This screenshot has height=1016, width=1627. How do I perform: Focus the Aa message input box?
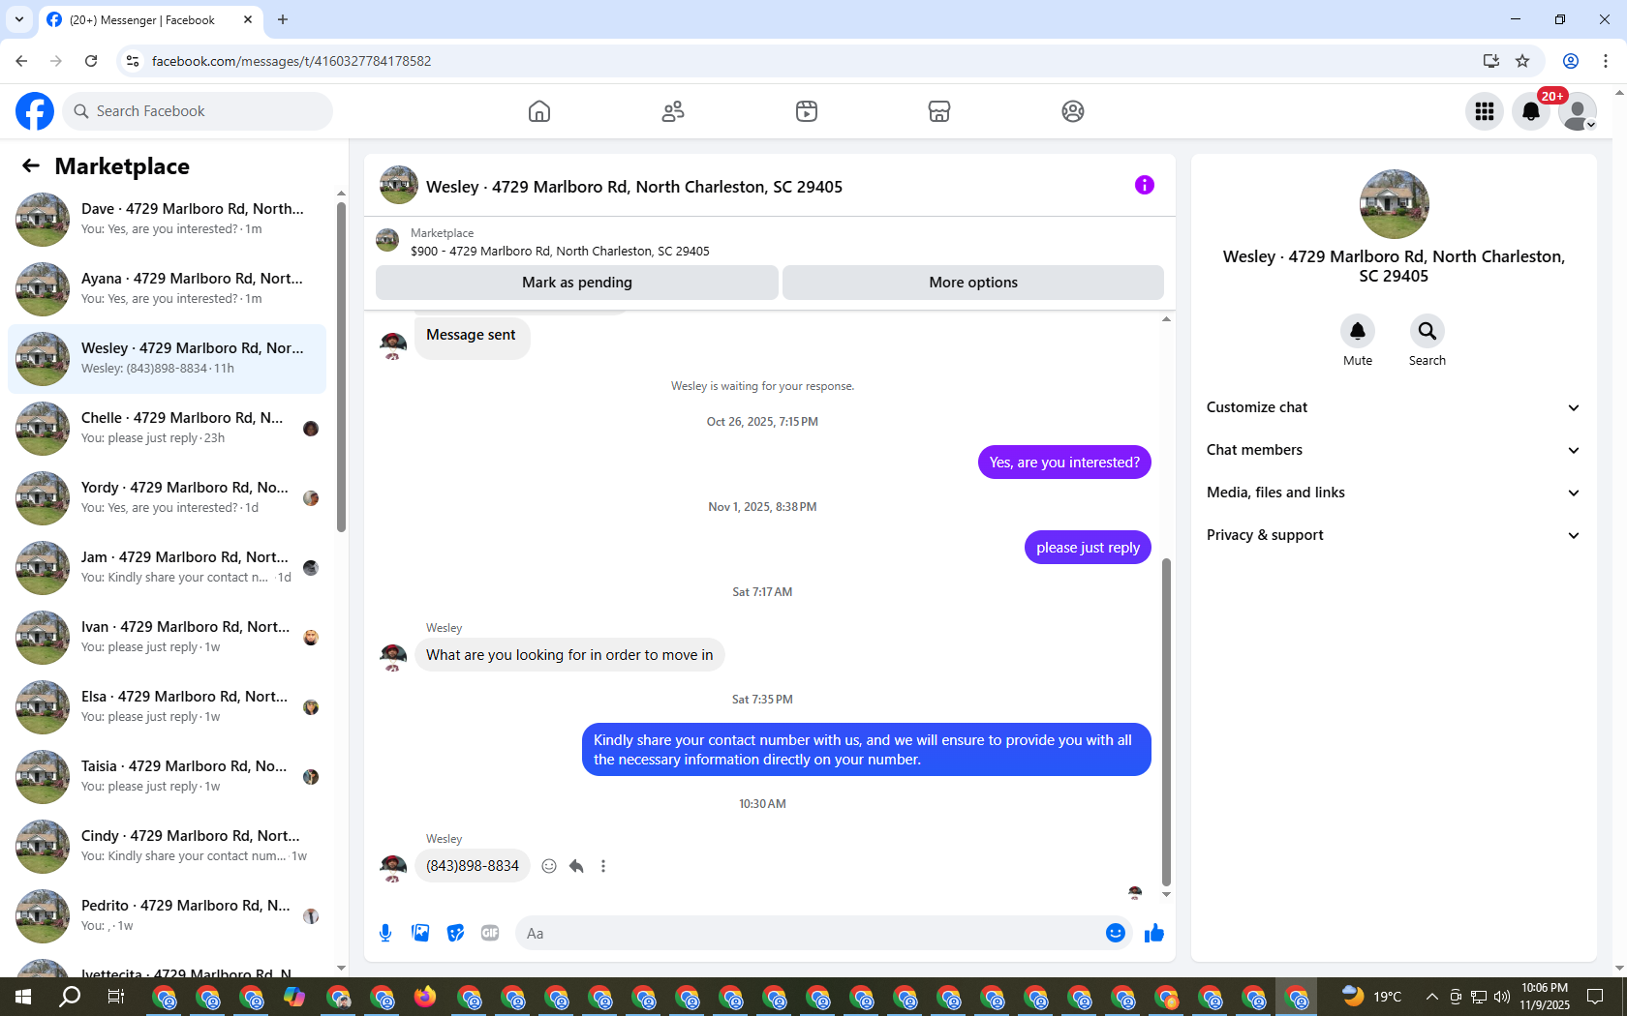810,933
